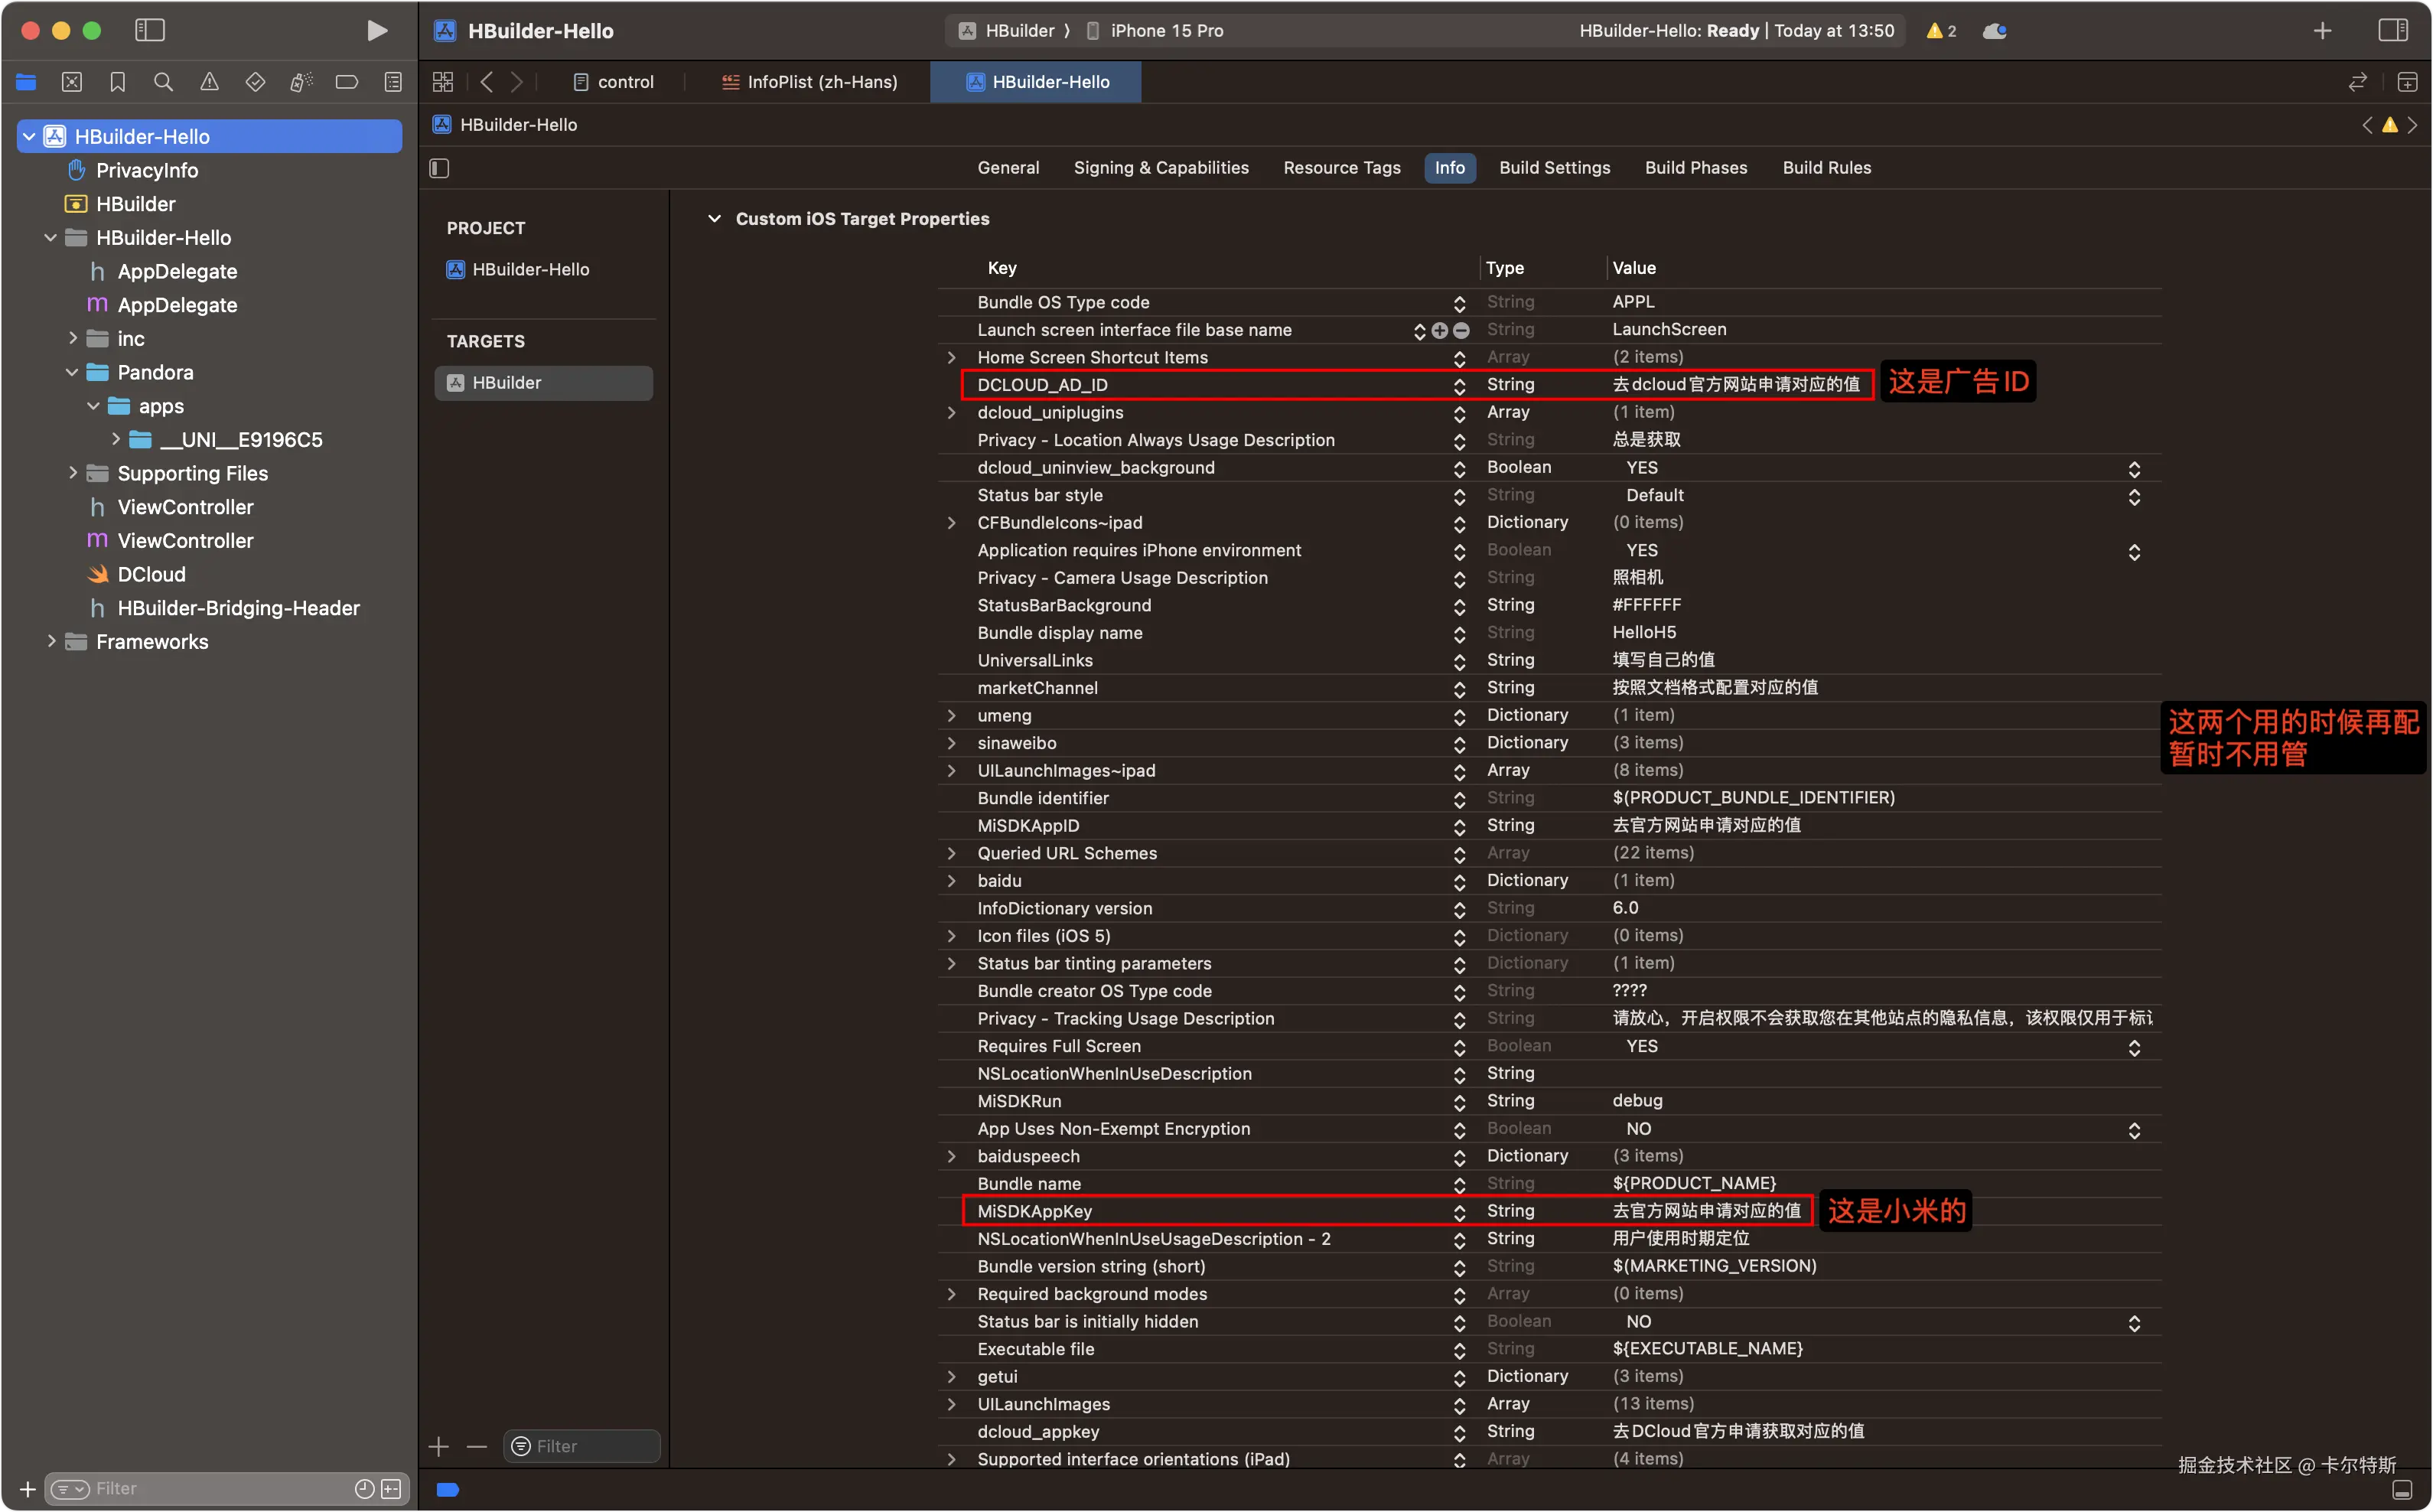Open the Issue navigator warning icon

pos(209,82)
